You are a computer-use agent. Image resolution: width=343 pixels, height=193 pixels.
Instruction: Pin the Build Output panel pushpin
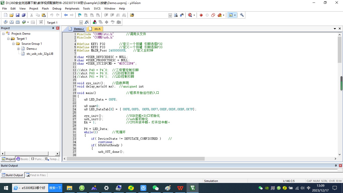pos(336,166)
